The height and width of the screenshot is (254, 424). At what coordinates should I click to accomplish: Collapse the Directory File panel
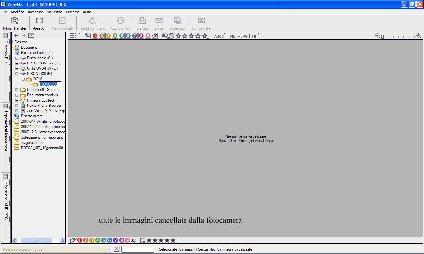pos(5,35)
